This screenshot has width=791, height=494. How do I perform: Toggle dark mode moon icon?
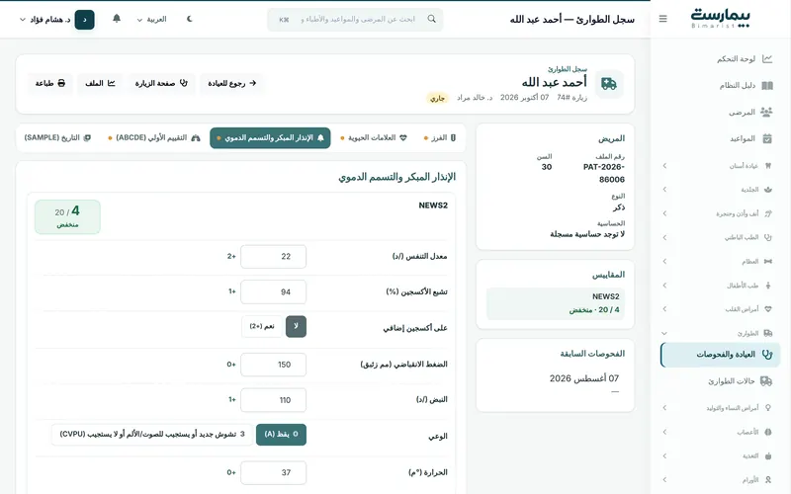click(x=189, y=19)
